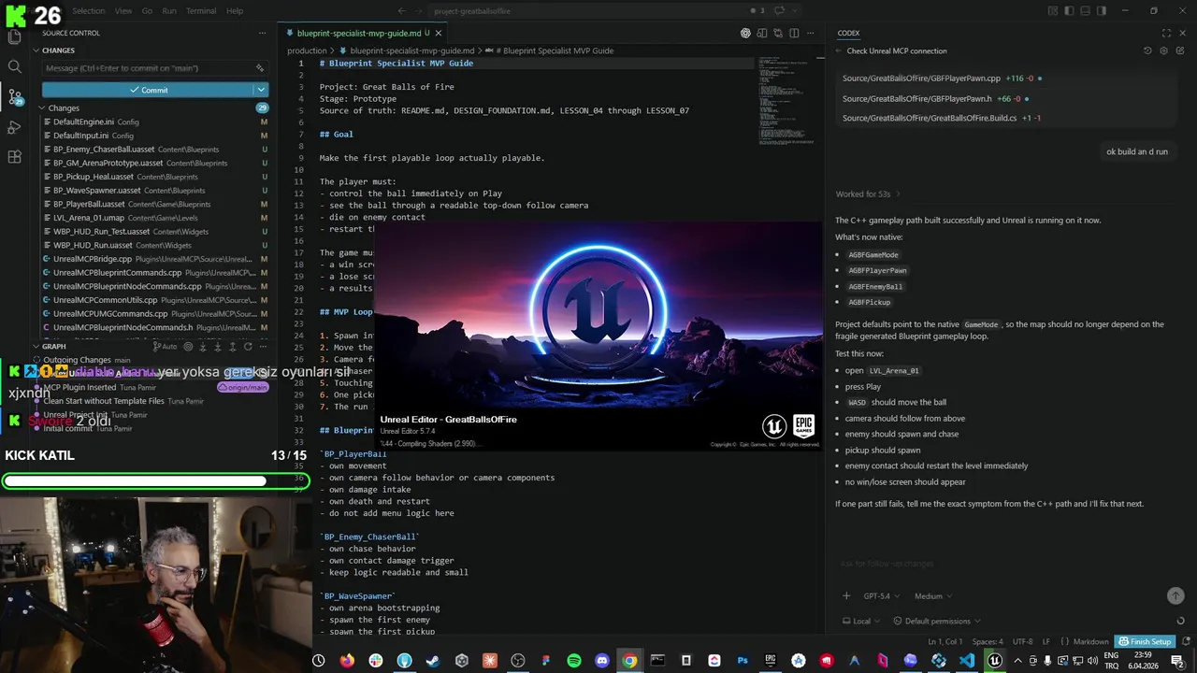
Task: Click the Commit button
Action: (148, 90)
